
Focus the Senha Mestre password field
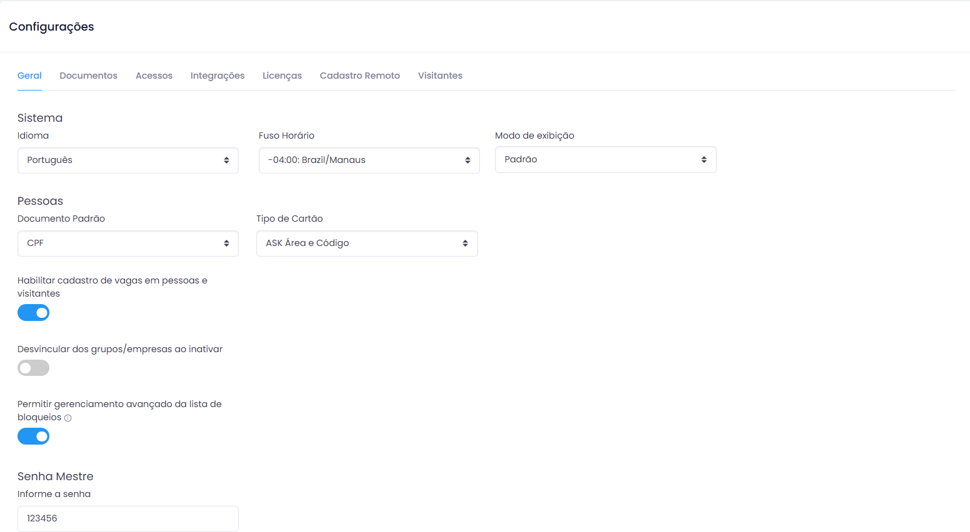point(128,519)
